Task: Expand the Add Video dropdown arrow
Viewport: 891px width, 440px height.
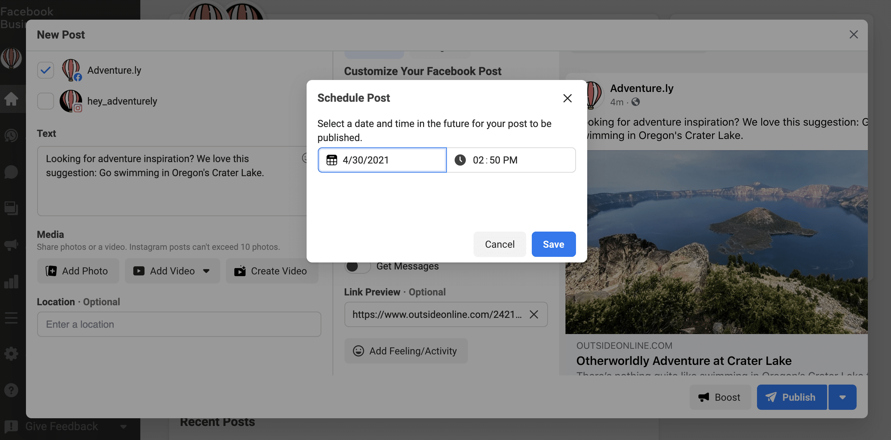Action: point(206,271)
